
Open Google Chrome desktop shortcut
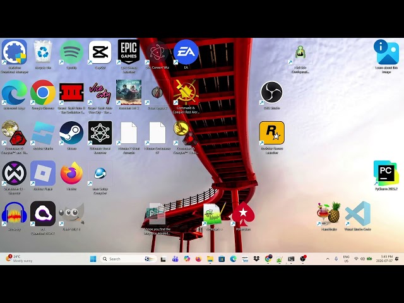coord(43,93)
